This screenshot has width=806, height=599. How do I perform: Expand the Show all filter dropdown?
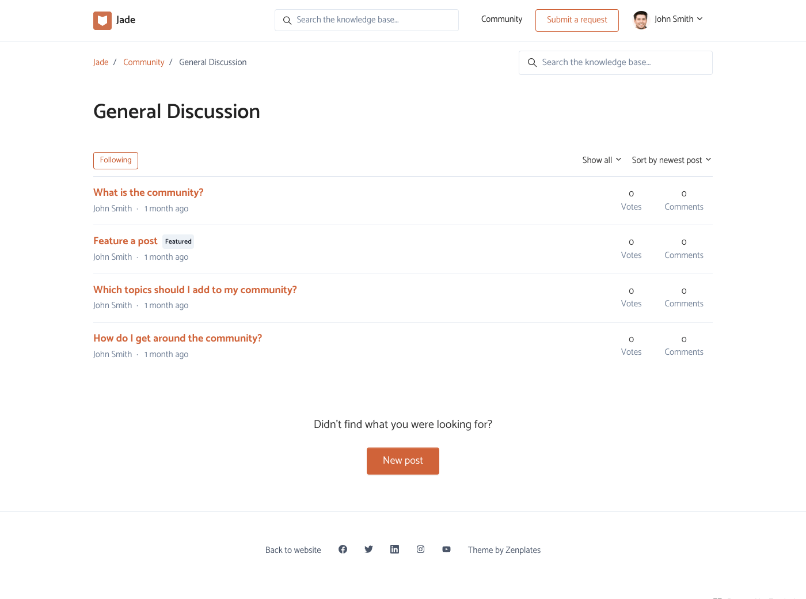pos(601,160)
